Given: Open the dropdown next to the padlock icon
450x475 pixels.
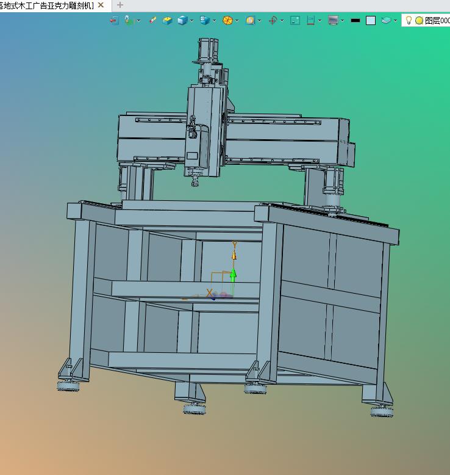Looking at the screenshot, I should click(138, 21).
